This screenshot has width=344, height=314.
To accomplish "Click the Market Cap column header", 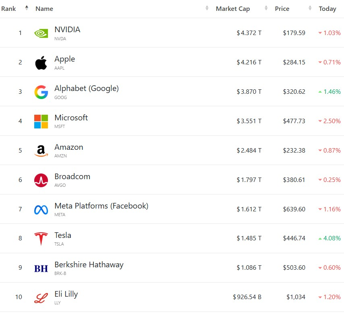I will coord(232,8).
